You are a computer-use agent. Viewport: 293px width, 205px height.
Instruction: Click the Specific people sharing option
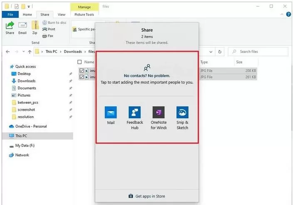coord(84,29)
